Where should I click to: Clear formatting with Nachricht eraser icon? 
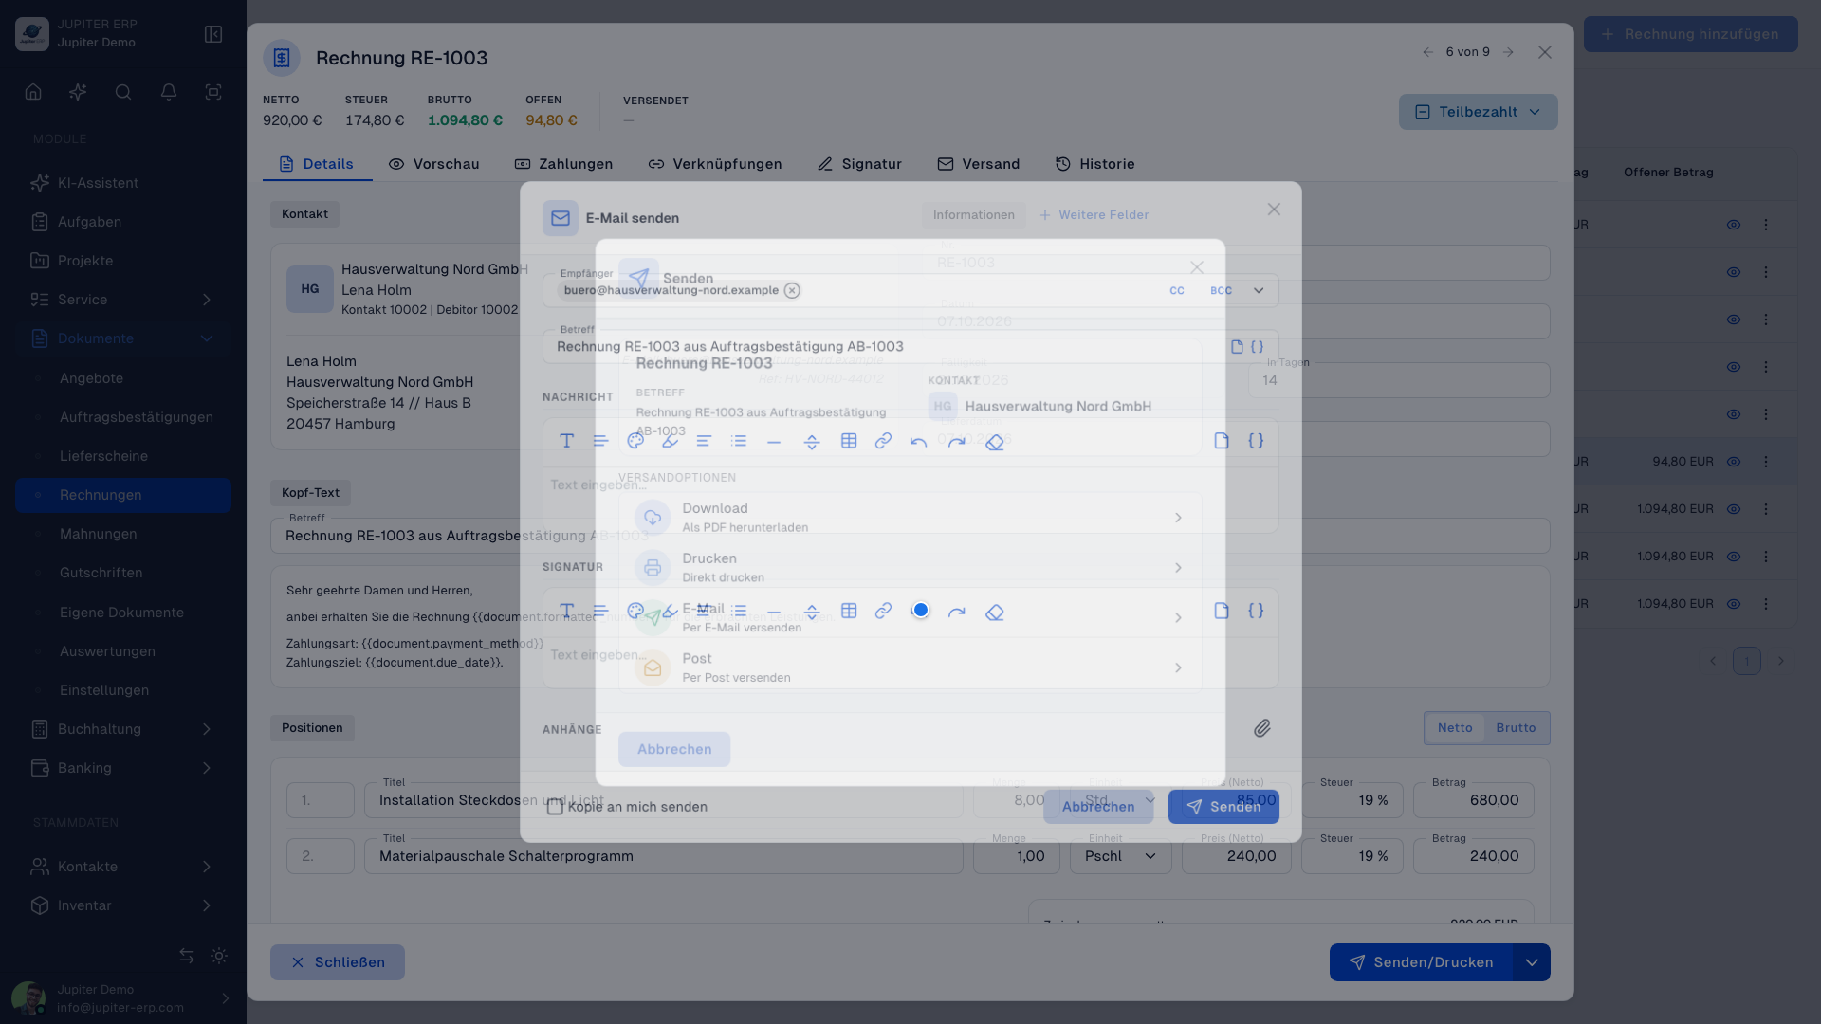[994, 442]
